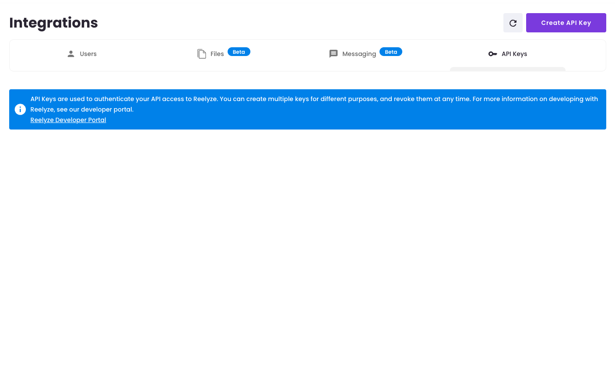
Task: Click the refresh icon button
Action: coord(513,23)
